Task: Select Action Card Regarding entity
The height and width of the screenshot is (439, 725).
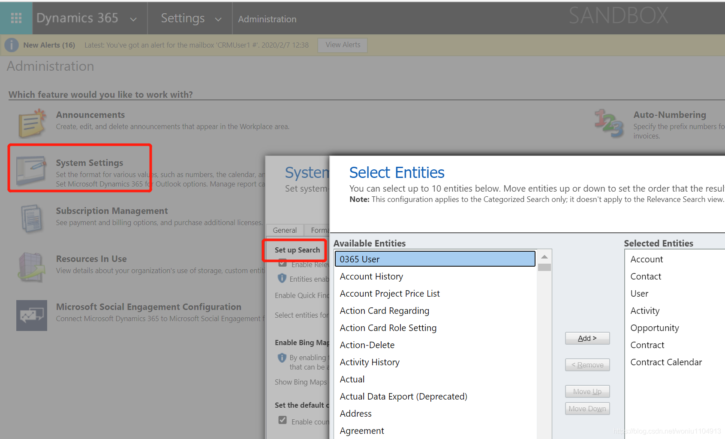Action: (x=435, y=311)
